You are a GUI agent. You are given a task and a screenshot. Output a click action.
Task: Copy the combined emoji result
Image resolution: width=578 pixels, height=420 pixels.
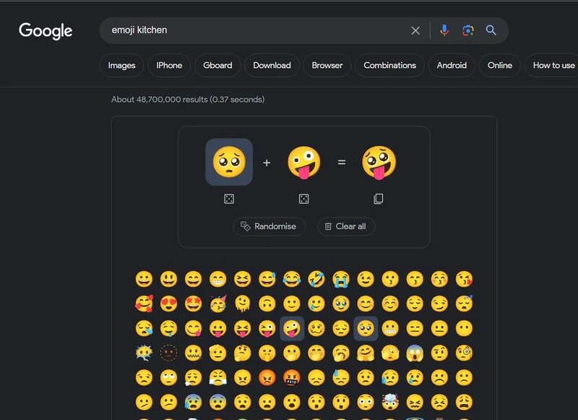pyautogui.click(x=379, y=197)
